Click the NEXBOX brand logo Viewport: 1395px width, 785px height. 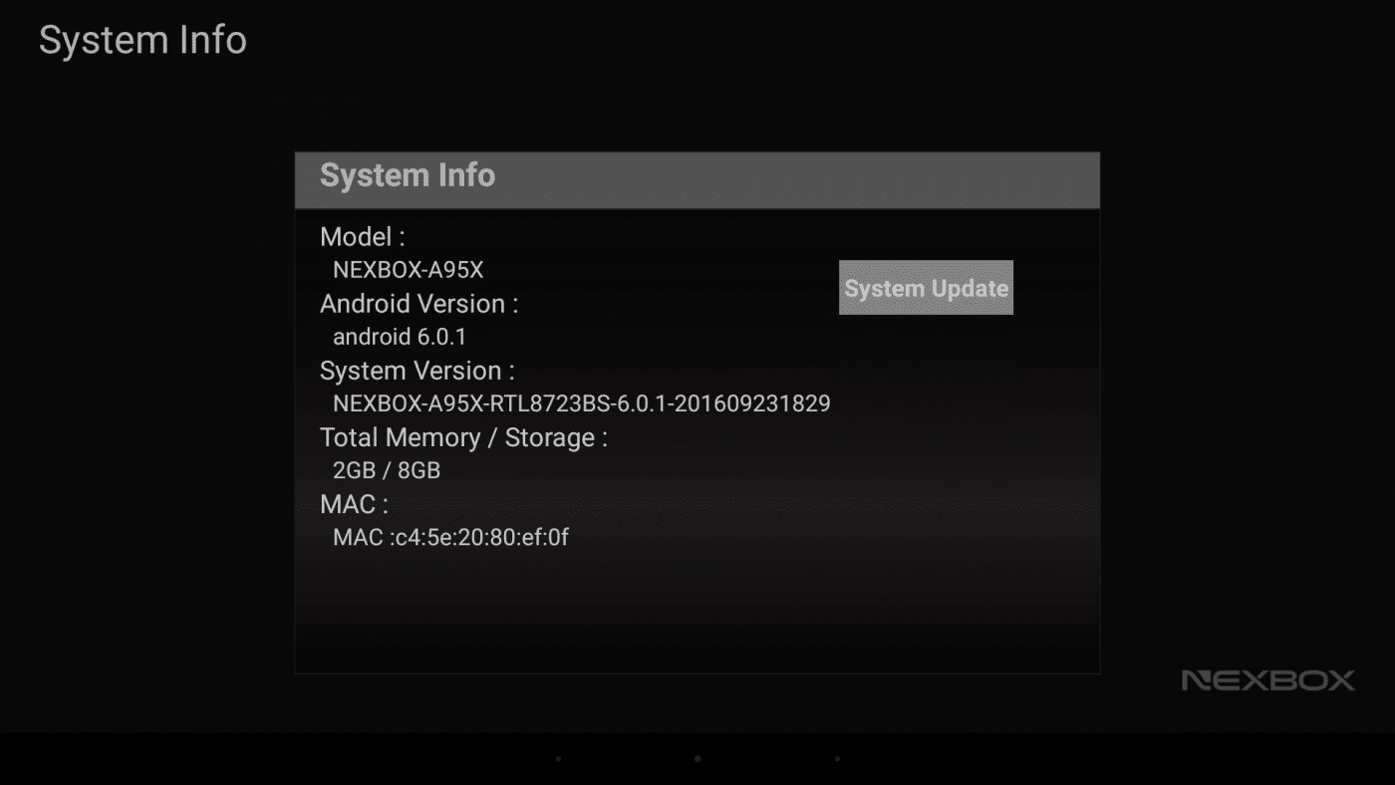pyautogui.click(x=1267, y=680)
